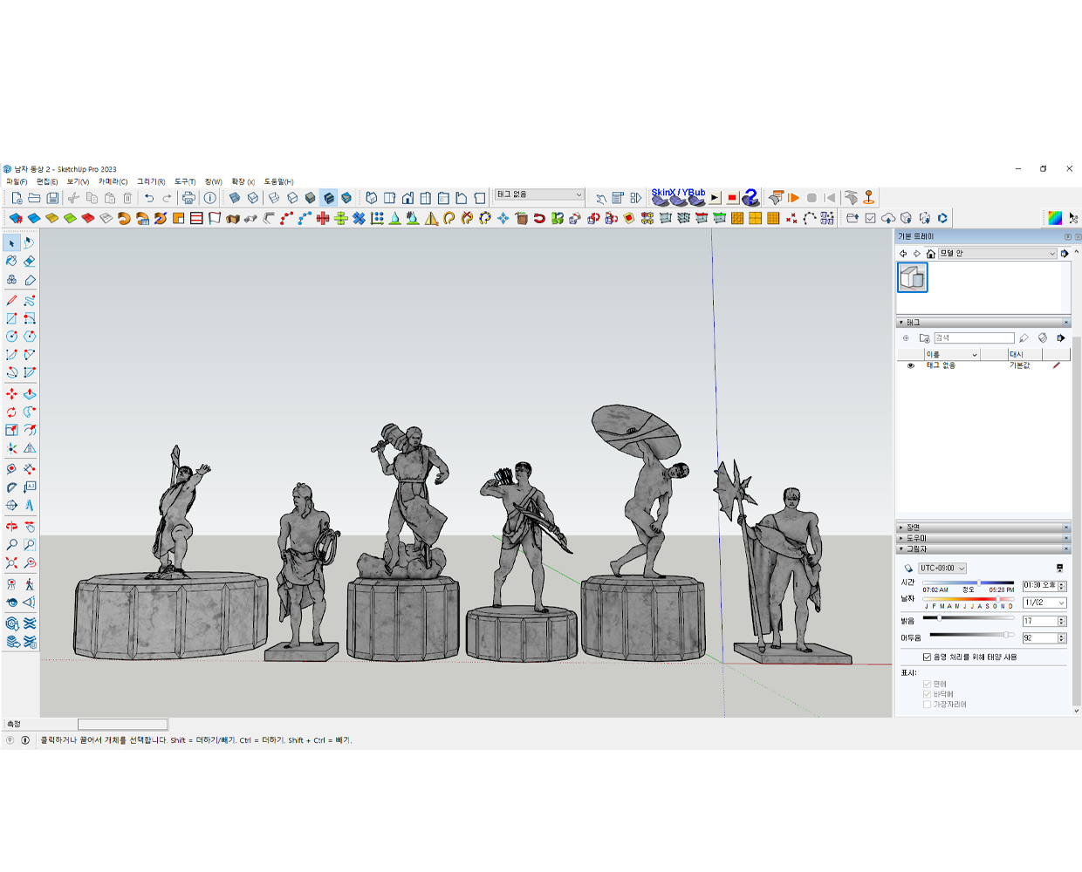Toggle Monochrome face style

pos(346,198)
